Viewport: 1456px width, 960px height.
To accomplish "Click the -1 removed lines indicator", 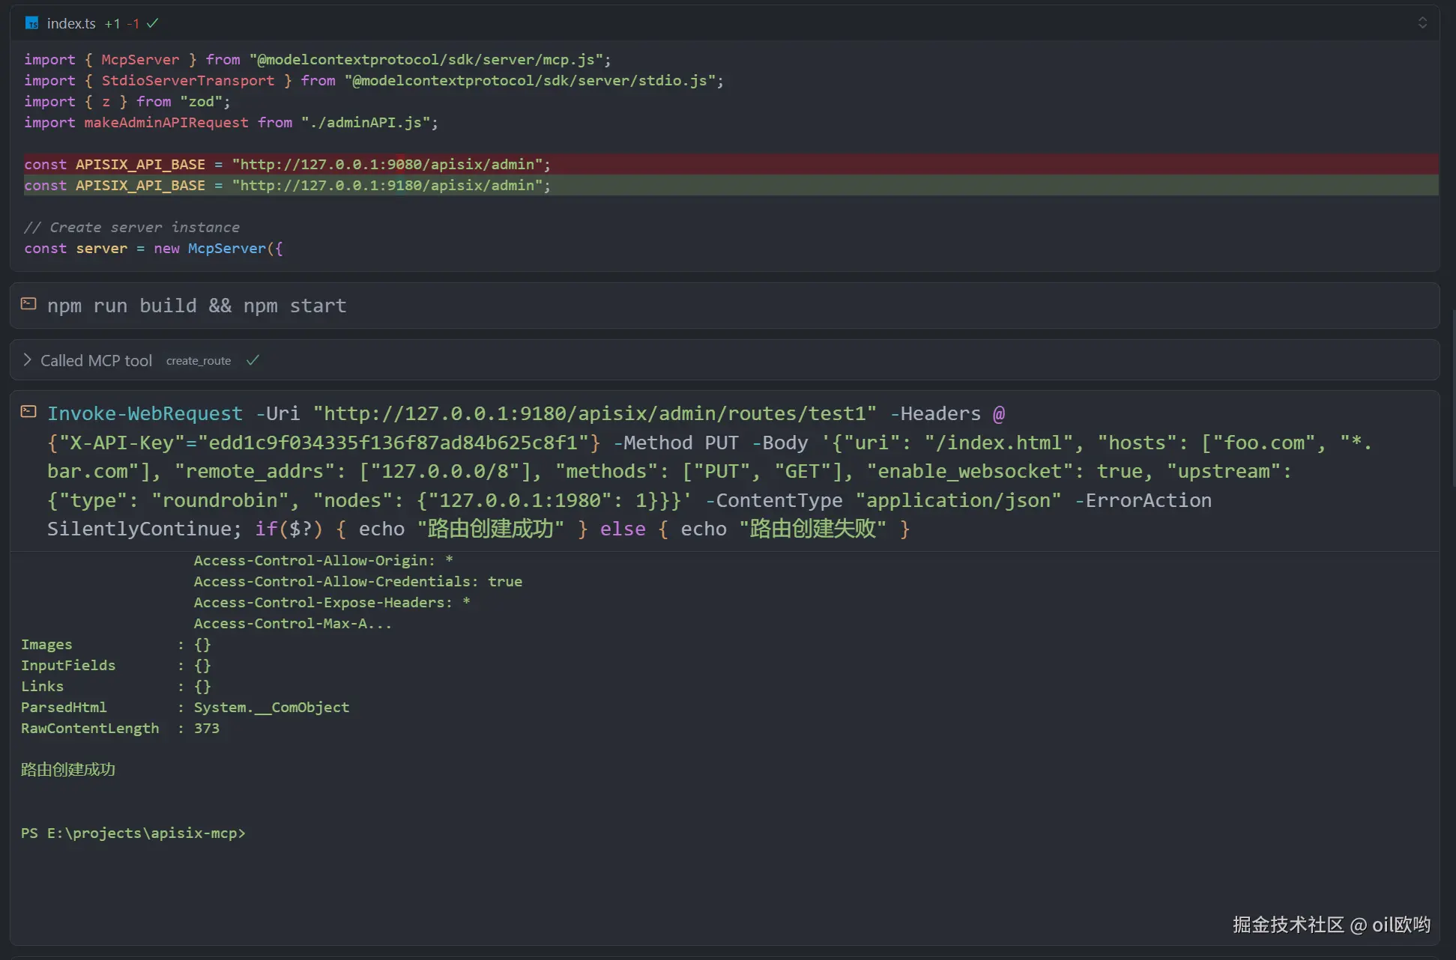I will (133, 24).
